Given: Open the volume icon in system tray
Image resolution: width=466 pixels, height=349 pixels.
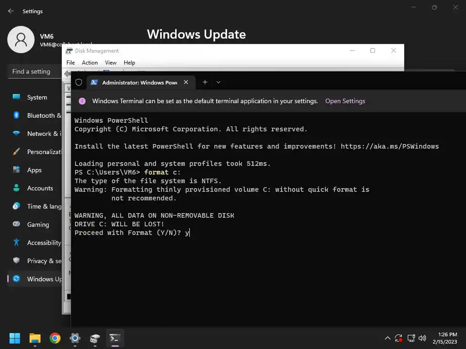Looking at the screenshot, I should [x=422, y=338].
